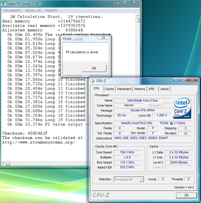Close the Super PI window
The height and width of the screenshot is (203, 201).
(x=134, y=3)
